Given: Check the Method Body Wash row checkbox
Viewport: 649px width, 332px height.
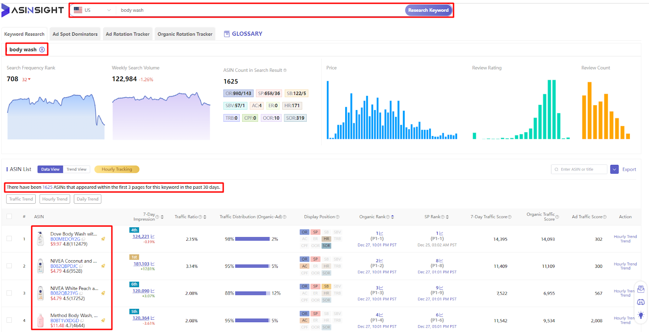Looking at the screenshot, I should click(9, 320).
